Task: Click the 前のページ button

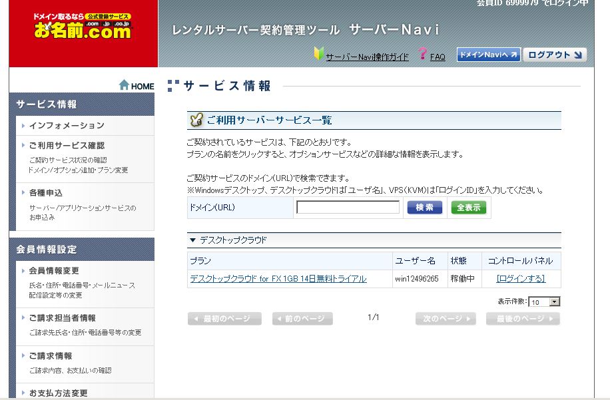Action: coord(302,319)
